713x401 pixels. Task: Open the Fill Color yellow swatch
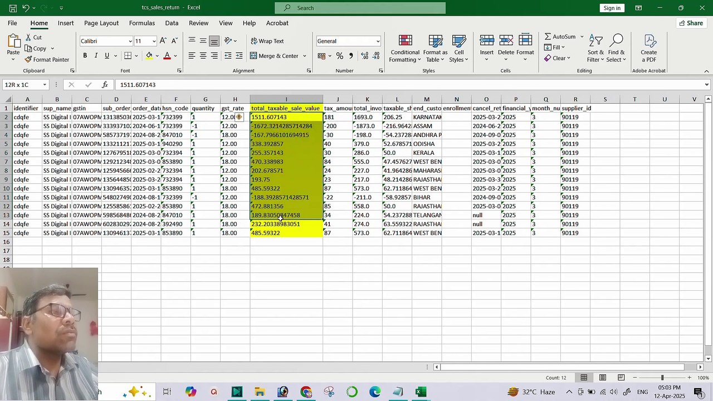coord(149,56)
